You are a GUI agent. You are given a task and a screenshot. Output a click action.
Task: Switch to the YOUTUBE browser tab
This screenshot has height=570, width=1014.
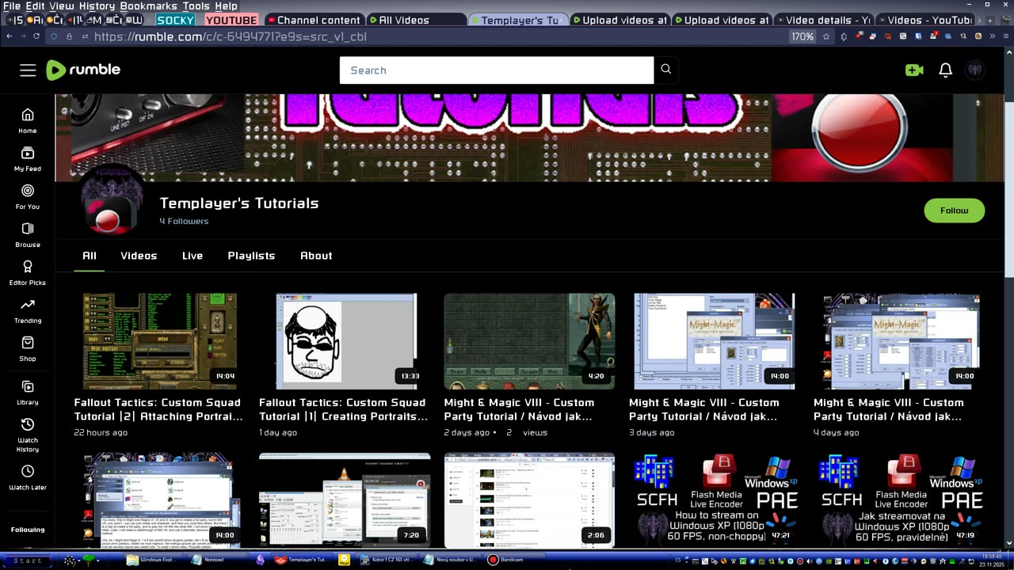pos(231,20)
